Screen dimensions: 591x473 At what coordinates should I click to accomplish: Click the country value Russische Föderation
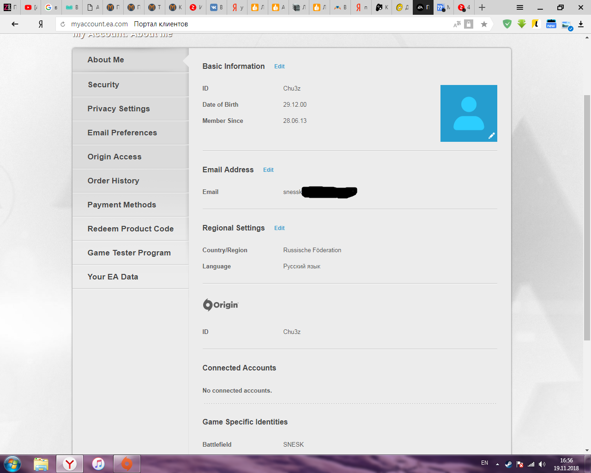coord(312,250)
